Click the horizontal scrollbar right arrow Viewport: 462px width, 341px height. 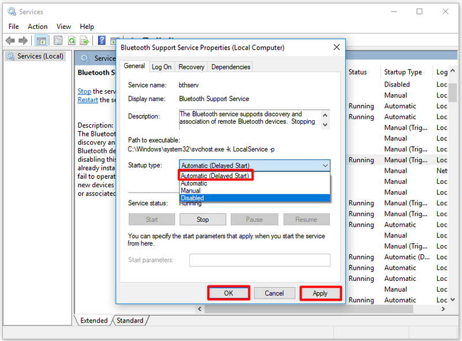tap(443, 309)
